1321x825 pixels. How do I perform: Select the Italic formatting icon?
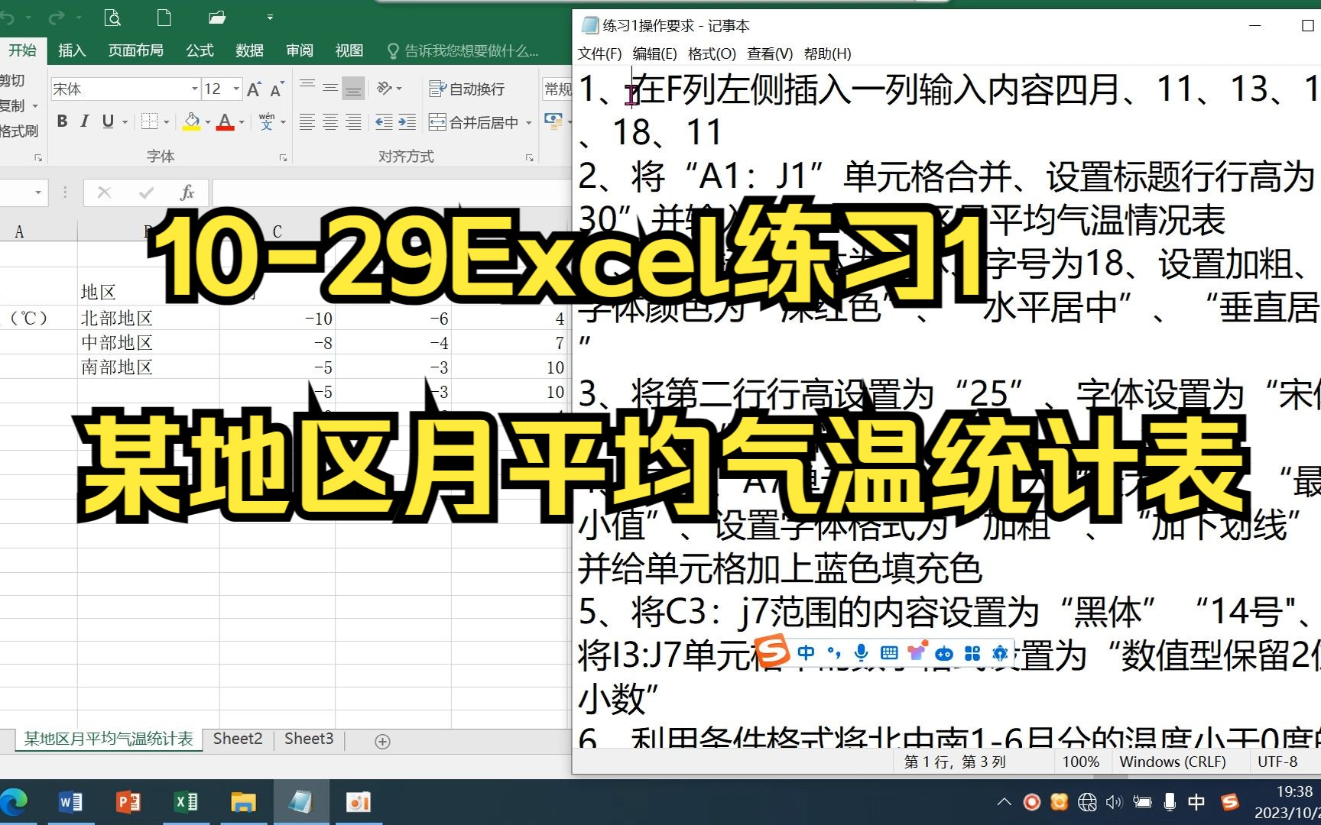click(x=85, y=121)
